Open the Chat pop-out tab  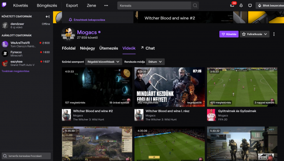[150, 48]
